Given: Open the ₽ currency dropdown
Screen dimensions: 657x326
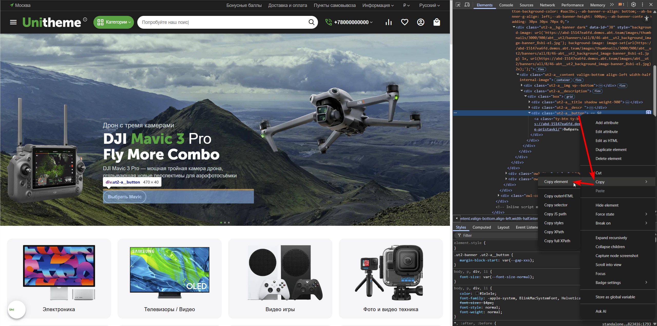Looking at the screenshot, I should (406, 5).
